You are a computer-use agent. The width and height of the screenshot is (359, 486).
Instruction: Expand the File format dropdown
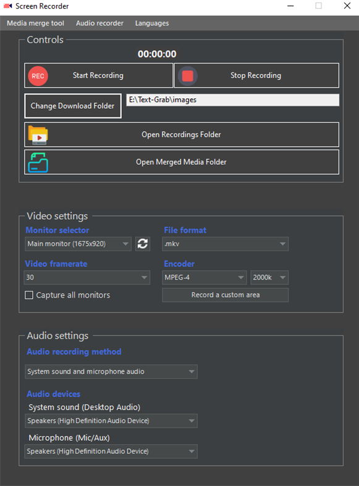225,244
